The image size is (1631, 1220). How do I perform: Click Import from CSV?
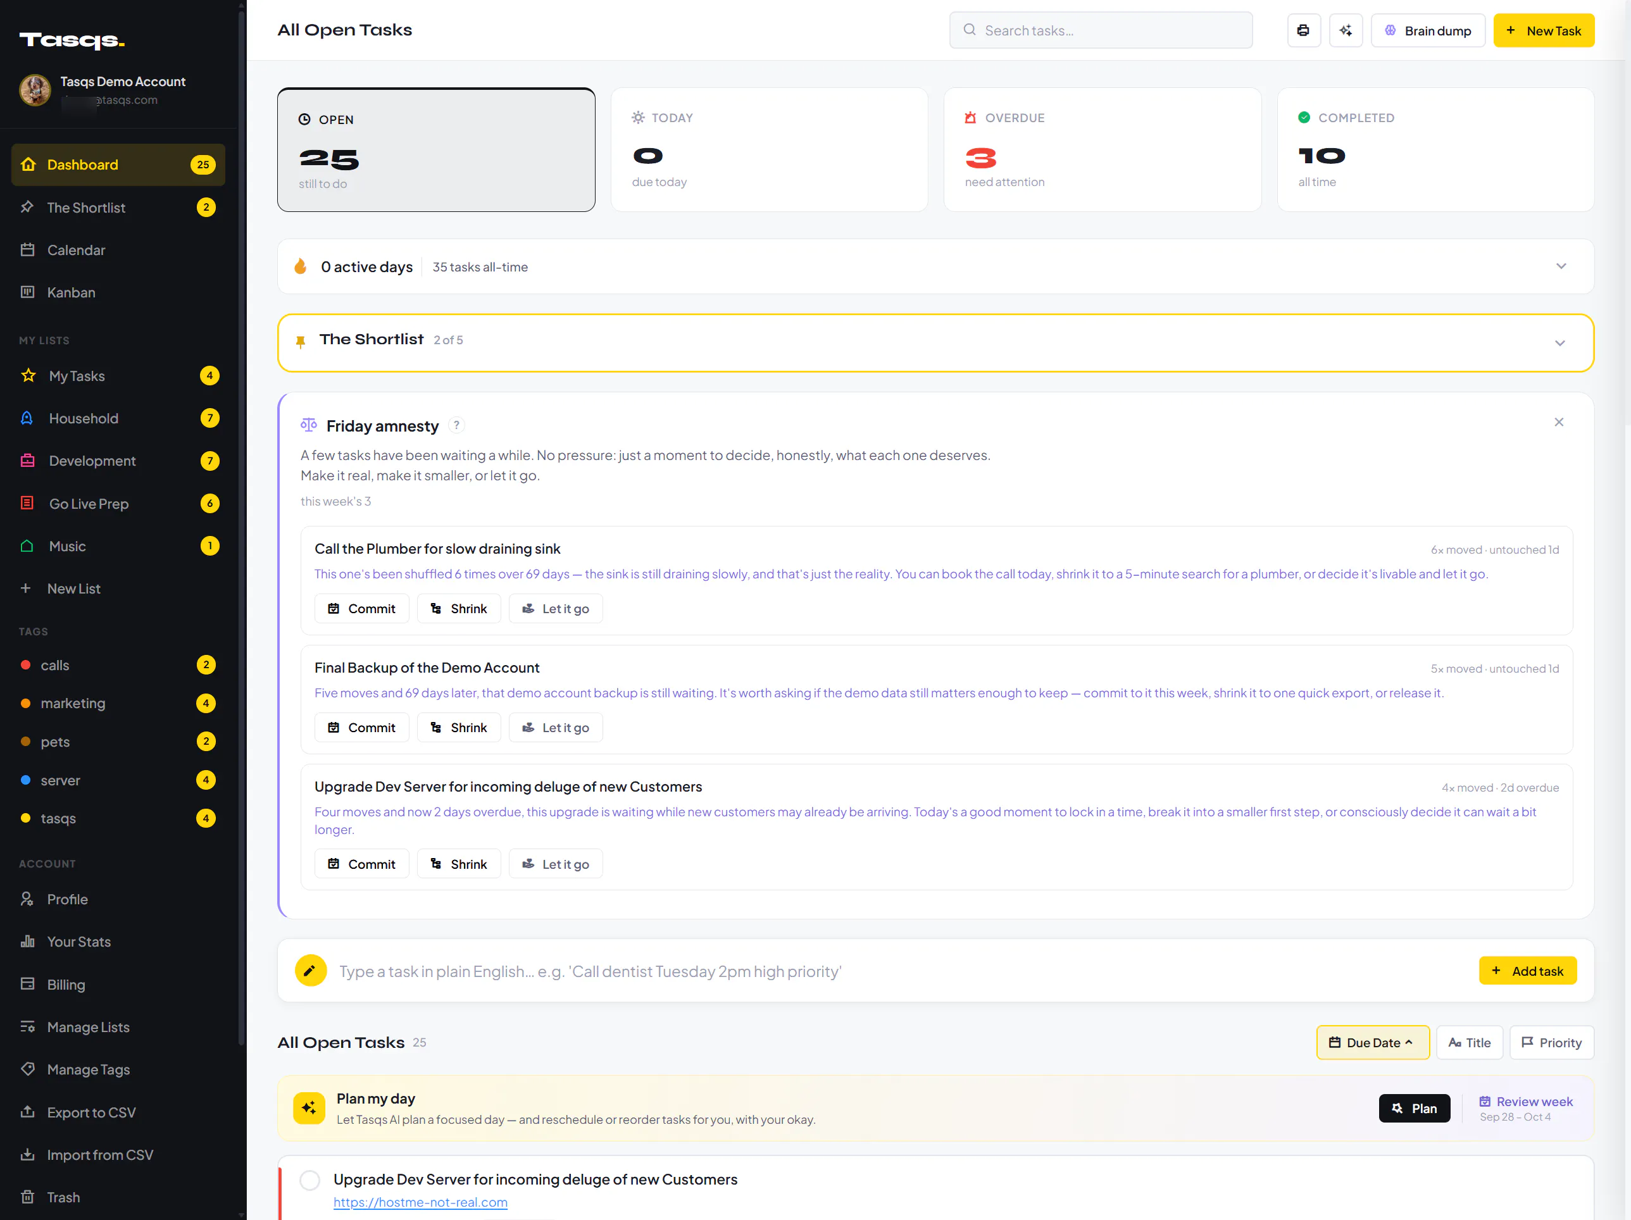pyautogui.click(x=118, y=1154)
